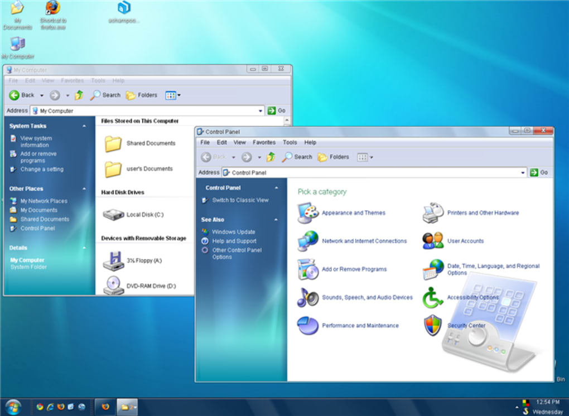Open Appearance and Themes category icon
Screen dimensions: 569x416
(308, 213)
